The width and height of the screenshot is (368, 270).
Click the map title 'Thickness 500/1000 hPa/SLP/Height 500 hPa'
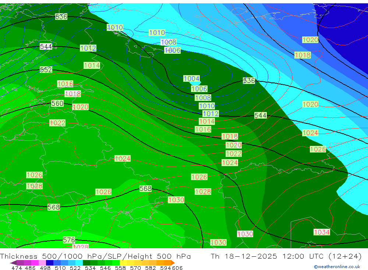(x=95, y=256)
